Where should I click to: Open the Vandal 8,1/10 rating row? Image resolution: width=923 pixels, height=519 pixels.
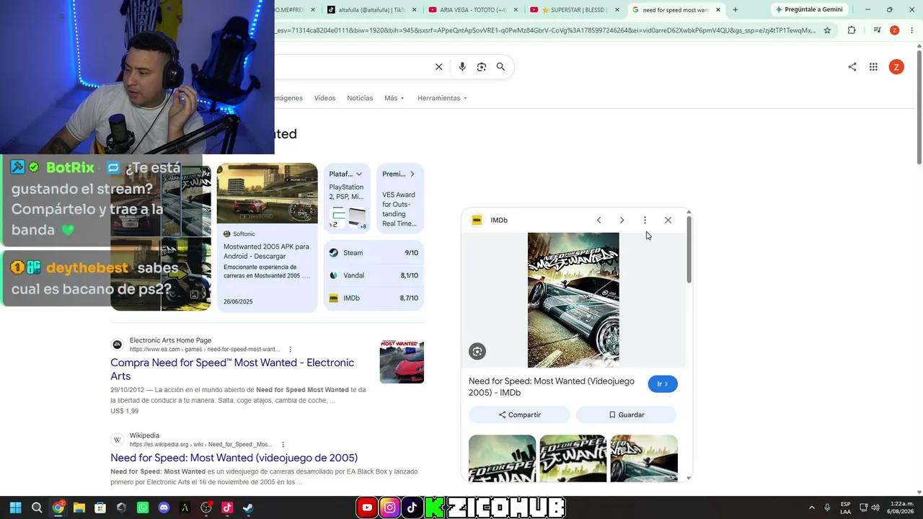pos(374,275)
